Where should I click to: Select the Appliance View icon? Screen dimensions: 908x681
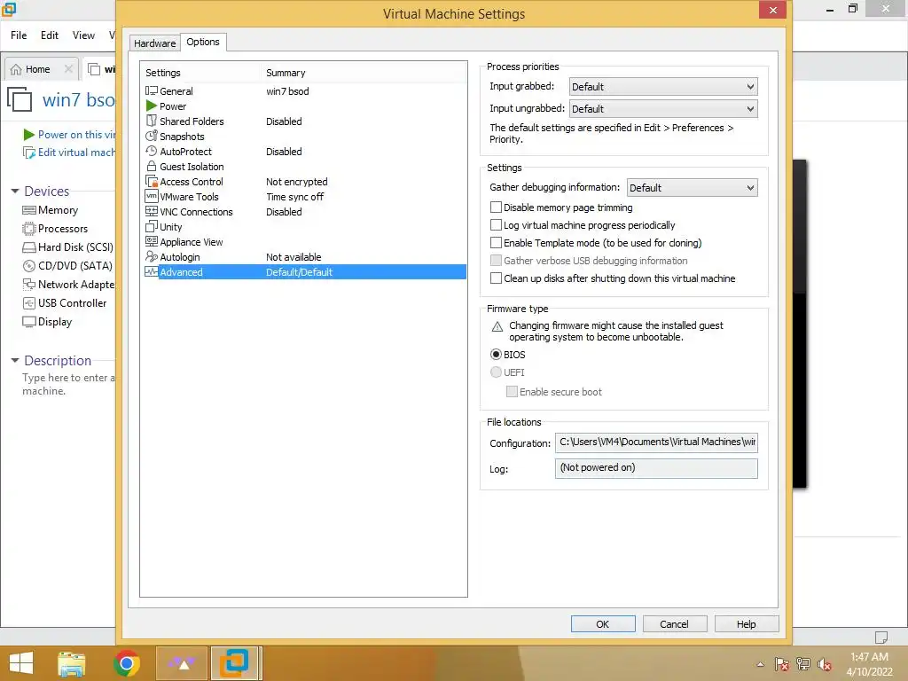tap(151, 241)
